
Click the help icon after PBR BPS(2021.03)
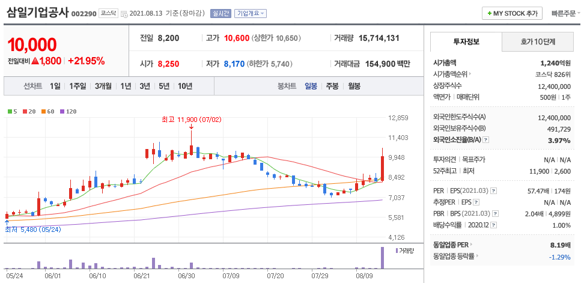click(495, 214)
